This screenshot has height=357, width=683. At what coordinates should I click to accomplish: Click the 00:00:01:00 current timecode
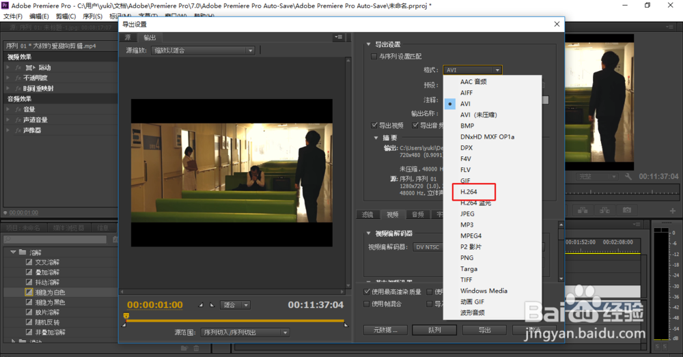(x=154, y=304)
